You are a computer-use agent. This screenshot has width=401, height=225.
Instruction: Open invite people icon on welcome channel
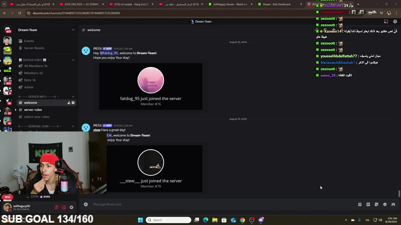pyautogui.click(x=69, y=103)
